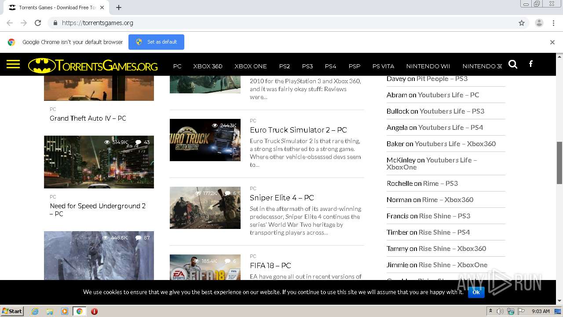Open the XBOX 360 category
The width and height of the screenshot is (563, 317).
208,66
